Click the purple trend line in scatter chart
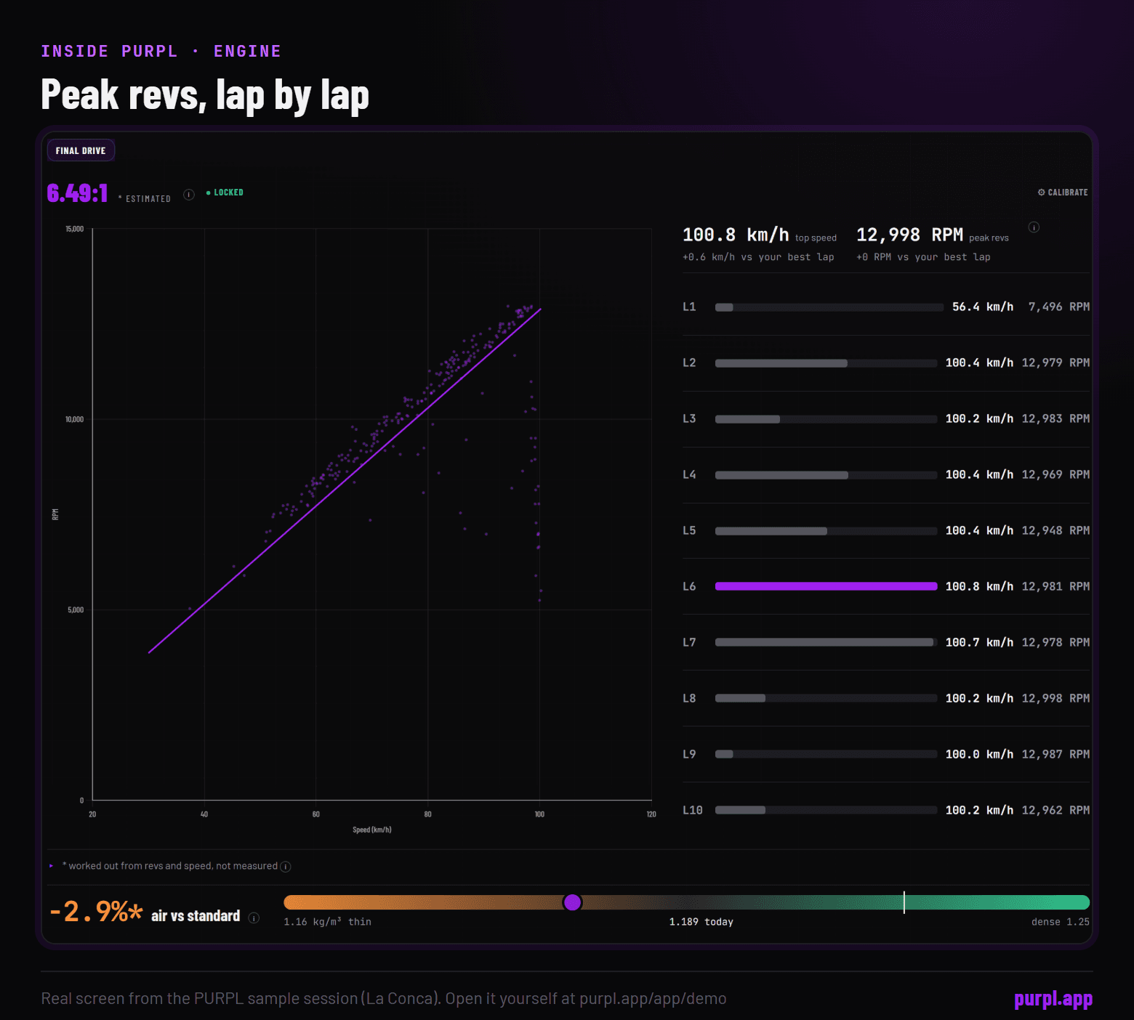The height and width of the screenshot is (1020, 1134). [345, 480]
